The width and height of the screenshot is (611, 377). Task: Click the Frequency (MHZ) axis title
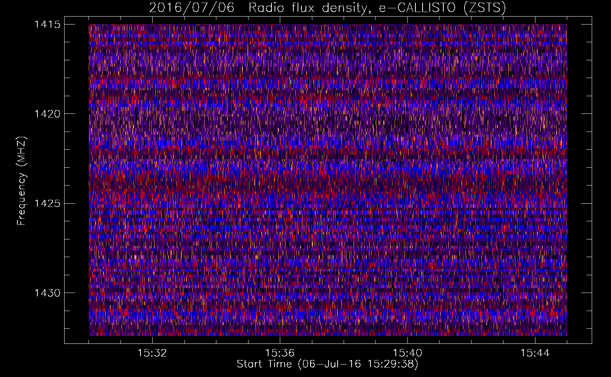pyautogui.click(x=22, y=181)
